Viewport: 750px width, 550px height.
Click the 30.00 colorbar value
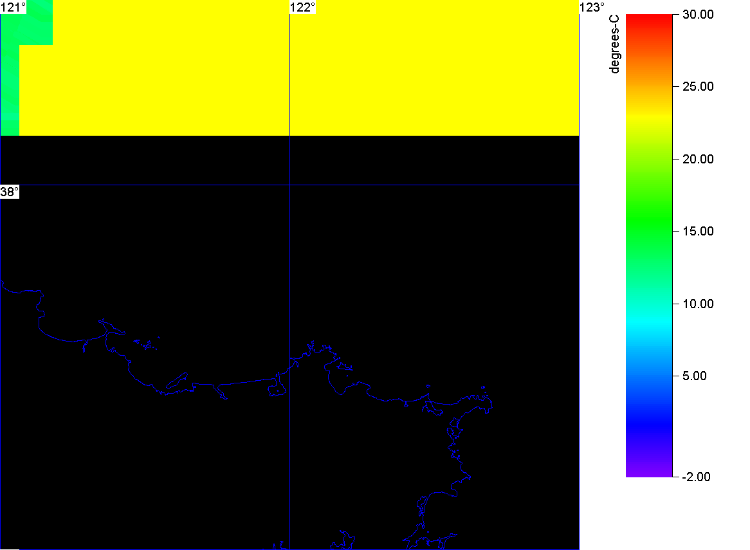698,14
